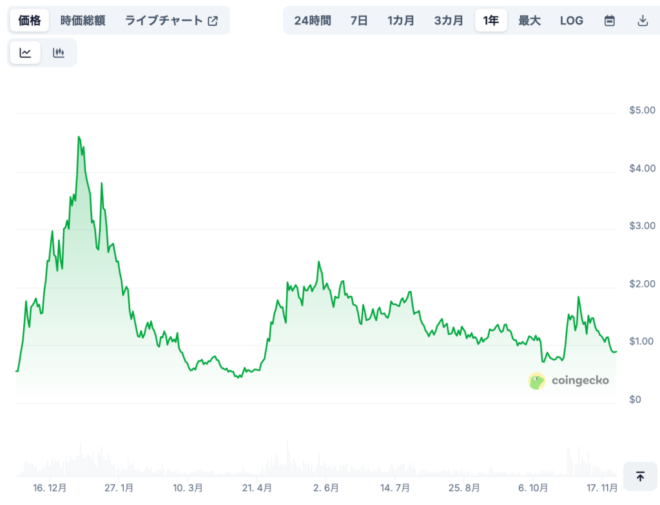Choose the 1カ月 time range
660x505 pixels.
[400, 20]
